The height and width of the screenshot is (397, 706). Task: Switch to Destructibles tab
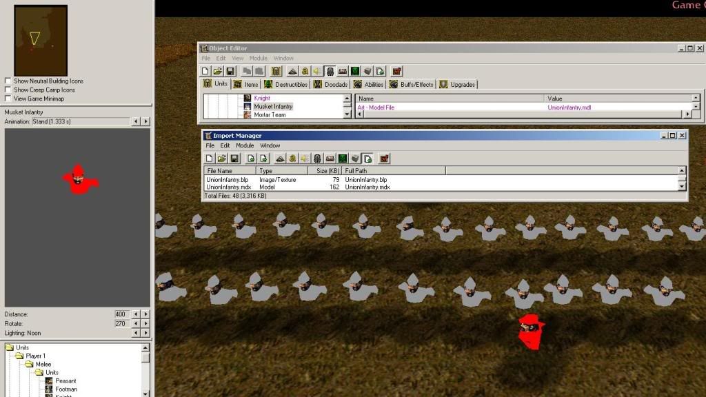286,85
